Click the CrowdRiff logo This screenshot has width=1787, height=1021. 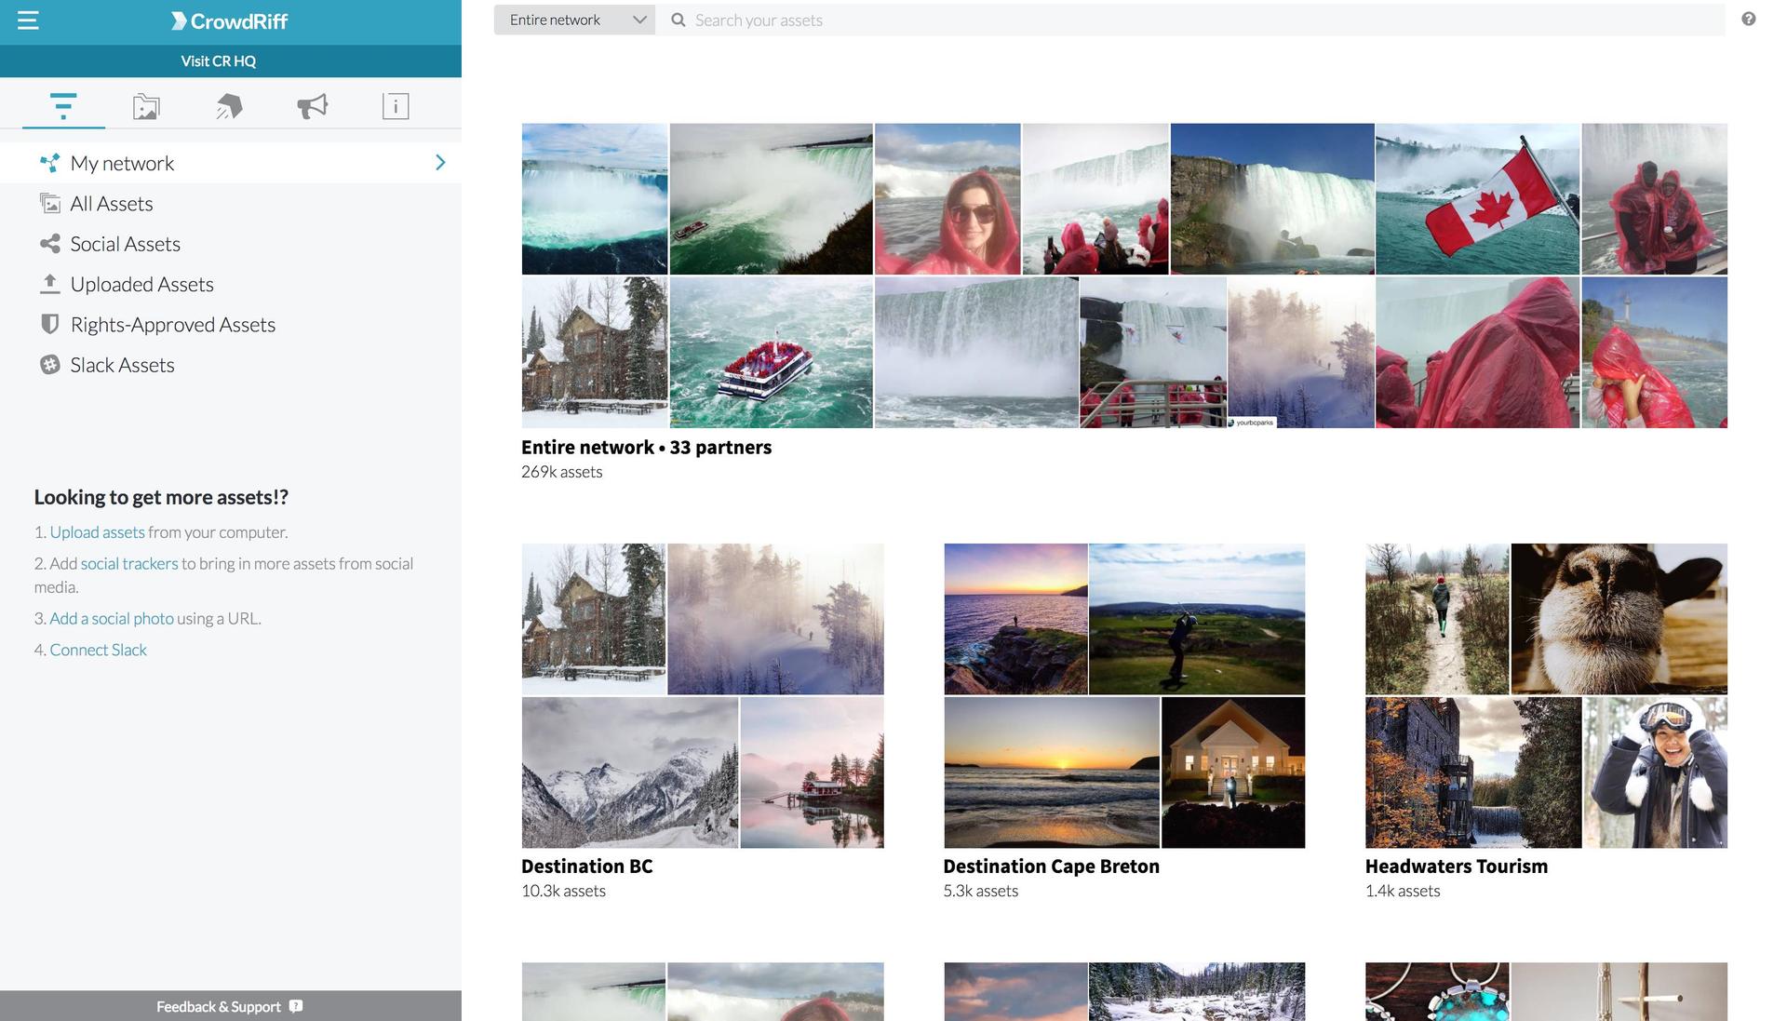pyautogui.click(x=230, y=20)
